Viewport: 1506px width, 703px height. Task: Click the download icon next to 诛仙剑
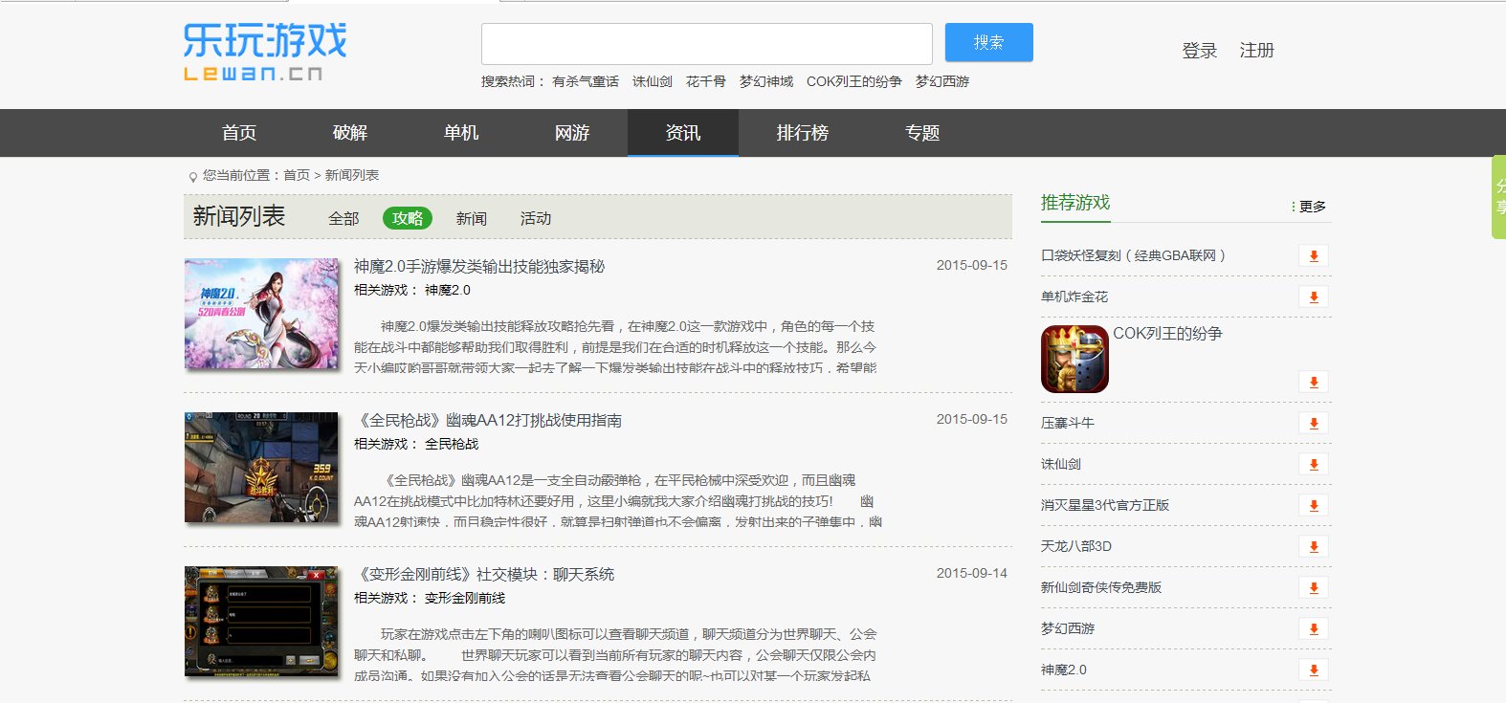[x=1314, y=464]
